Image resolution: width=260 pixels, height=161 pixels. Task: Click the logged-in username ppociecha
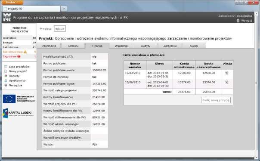coord(244,16)
